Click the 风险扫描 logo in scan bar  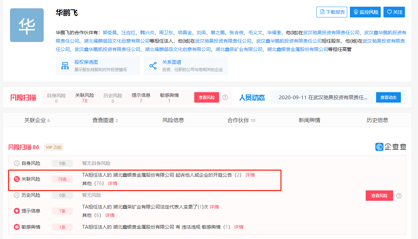click(23, 98)
